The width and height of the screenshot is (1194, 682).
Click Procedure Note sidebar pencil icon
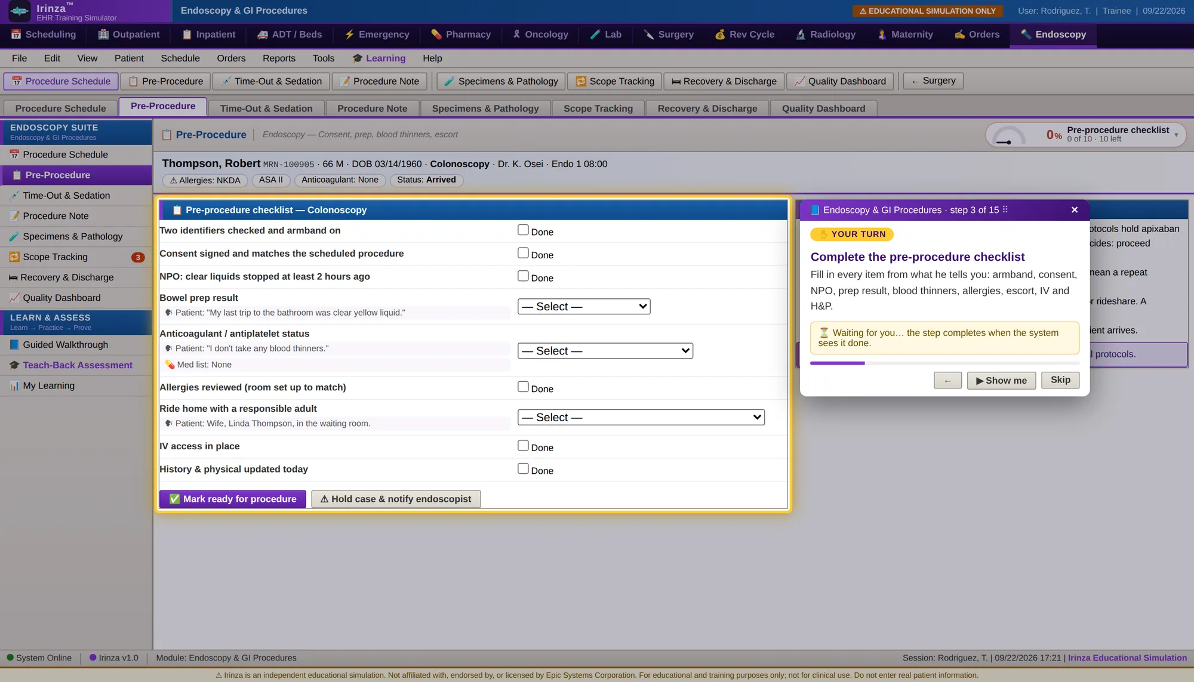tap(14, 216)
